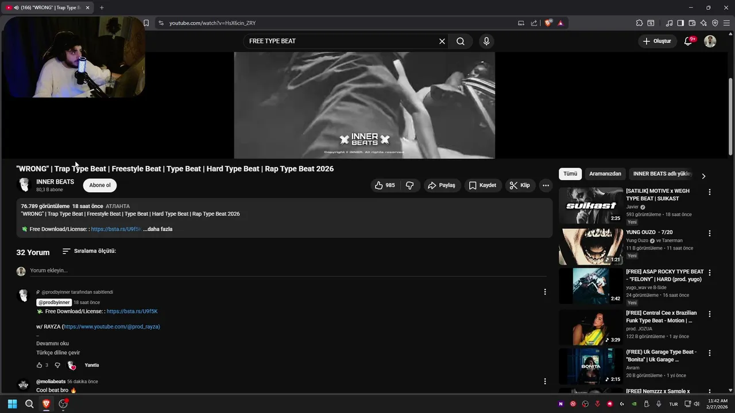Select the Aramanızdan filter chip
This screenshot has width=735, height=413.
pos(605,174)
